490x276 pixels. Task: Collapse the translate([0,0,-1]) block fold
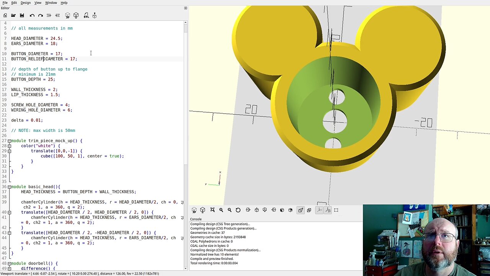coord(9,151)
